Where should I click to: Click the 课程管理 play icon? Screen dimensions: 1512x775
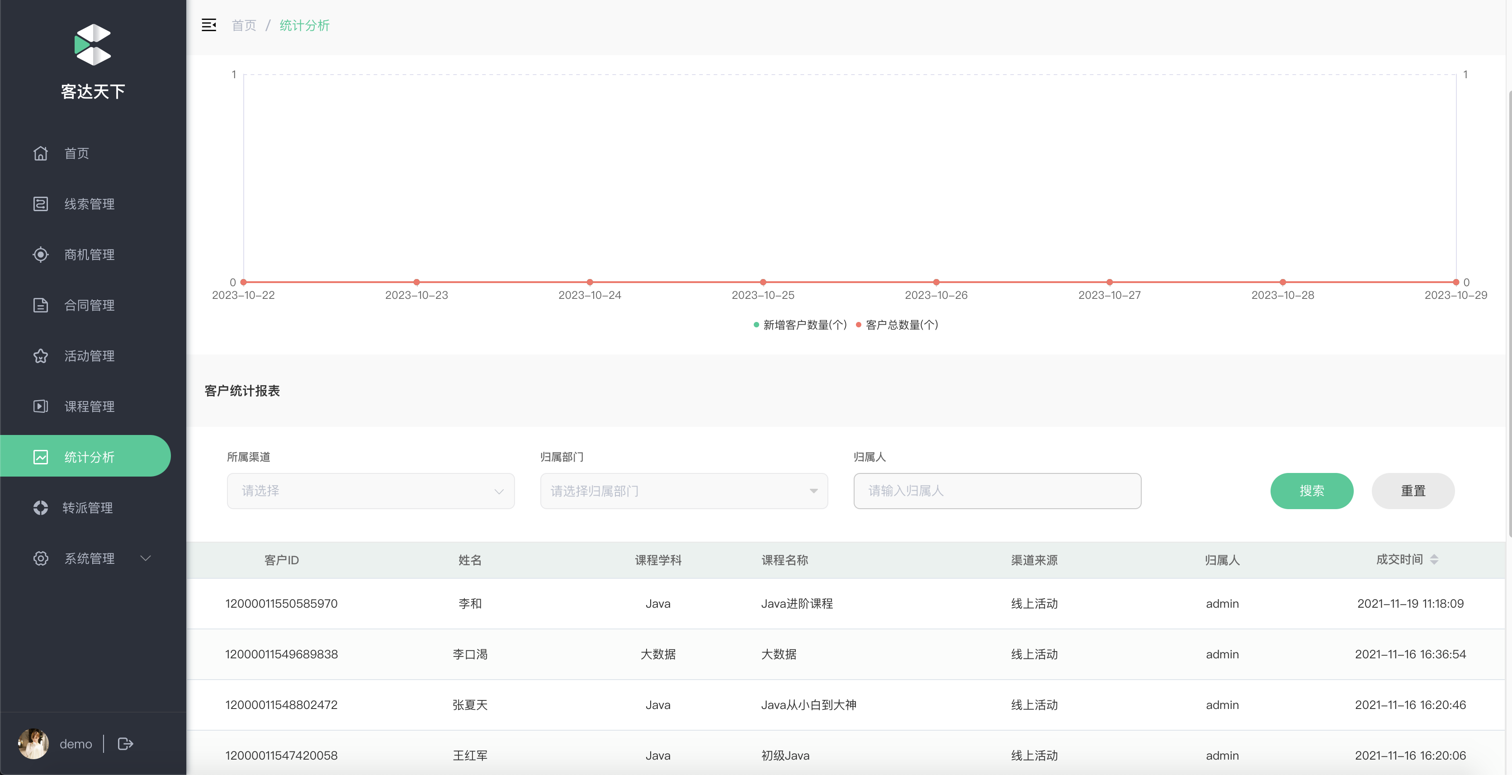41,406
